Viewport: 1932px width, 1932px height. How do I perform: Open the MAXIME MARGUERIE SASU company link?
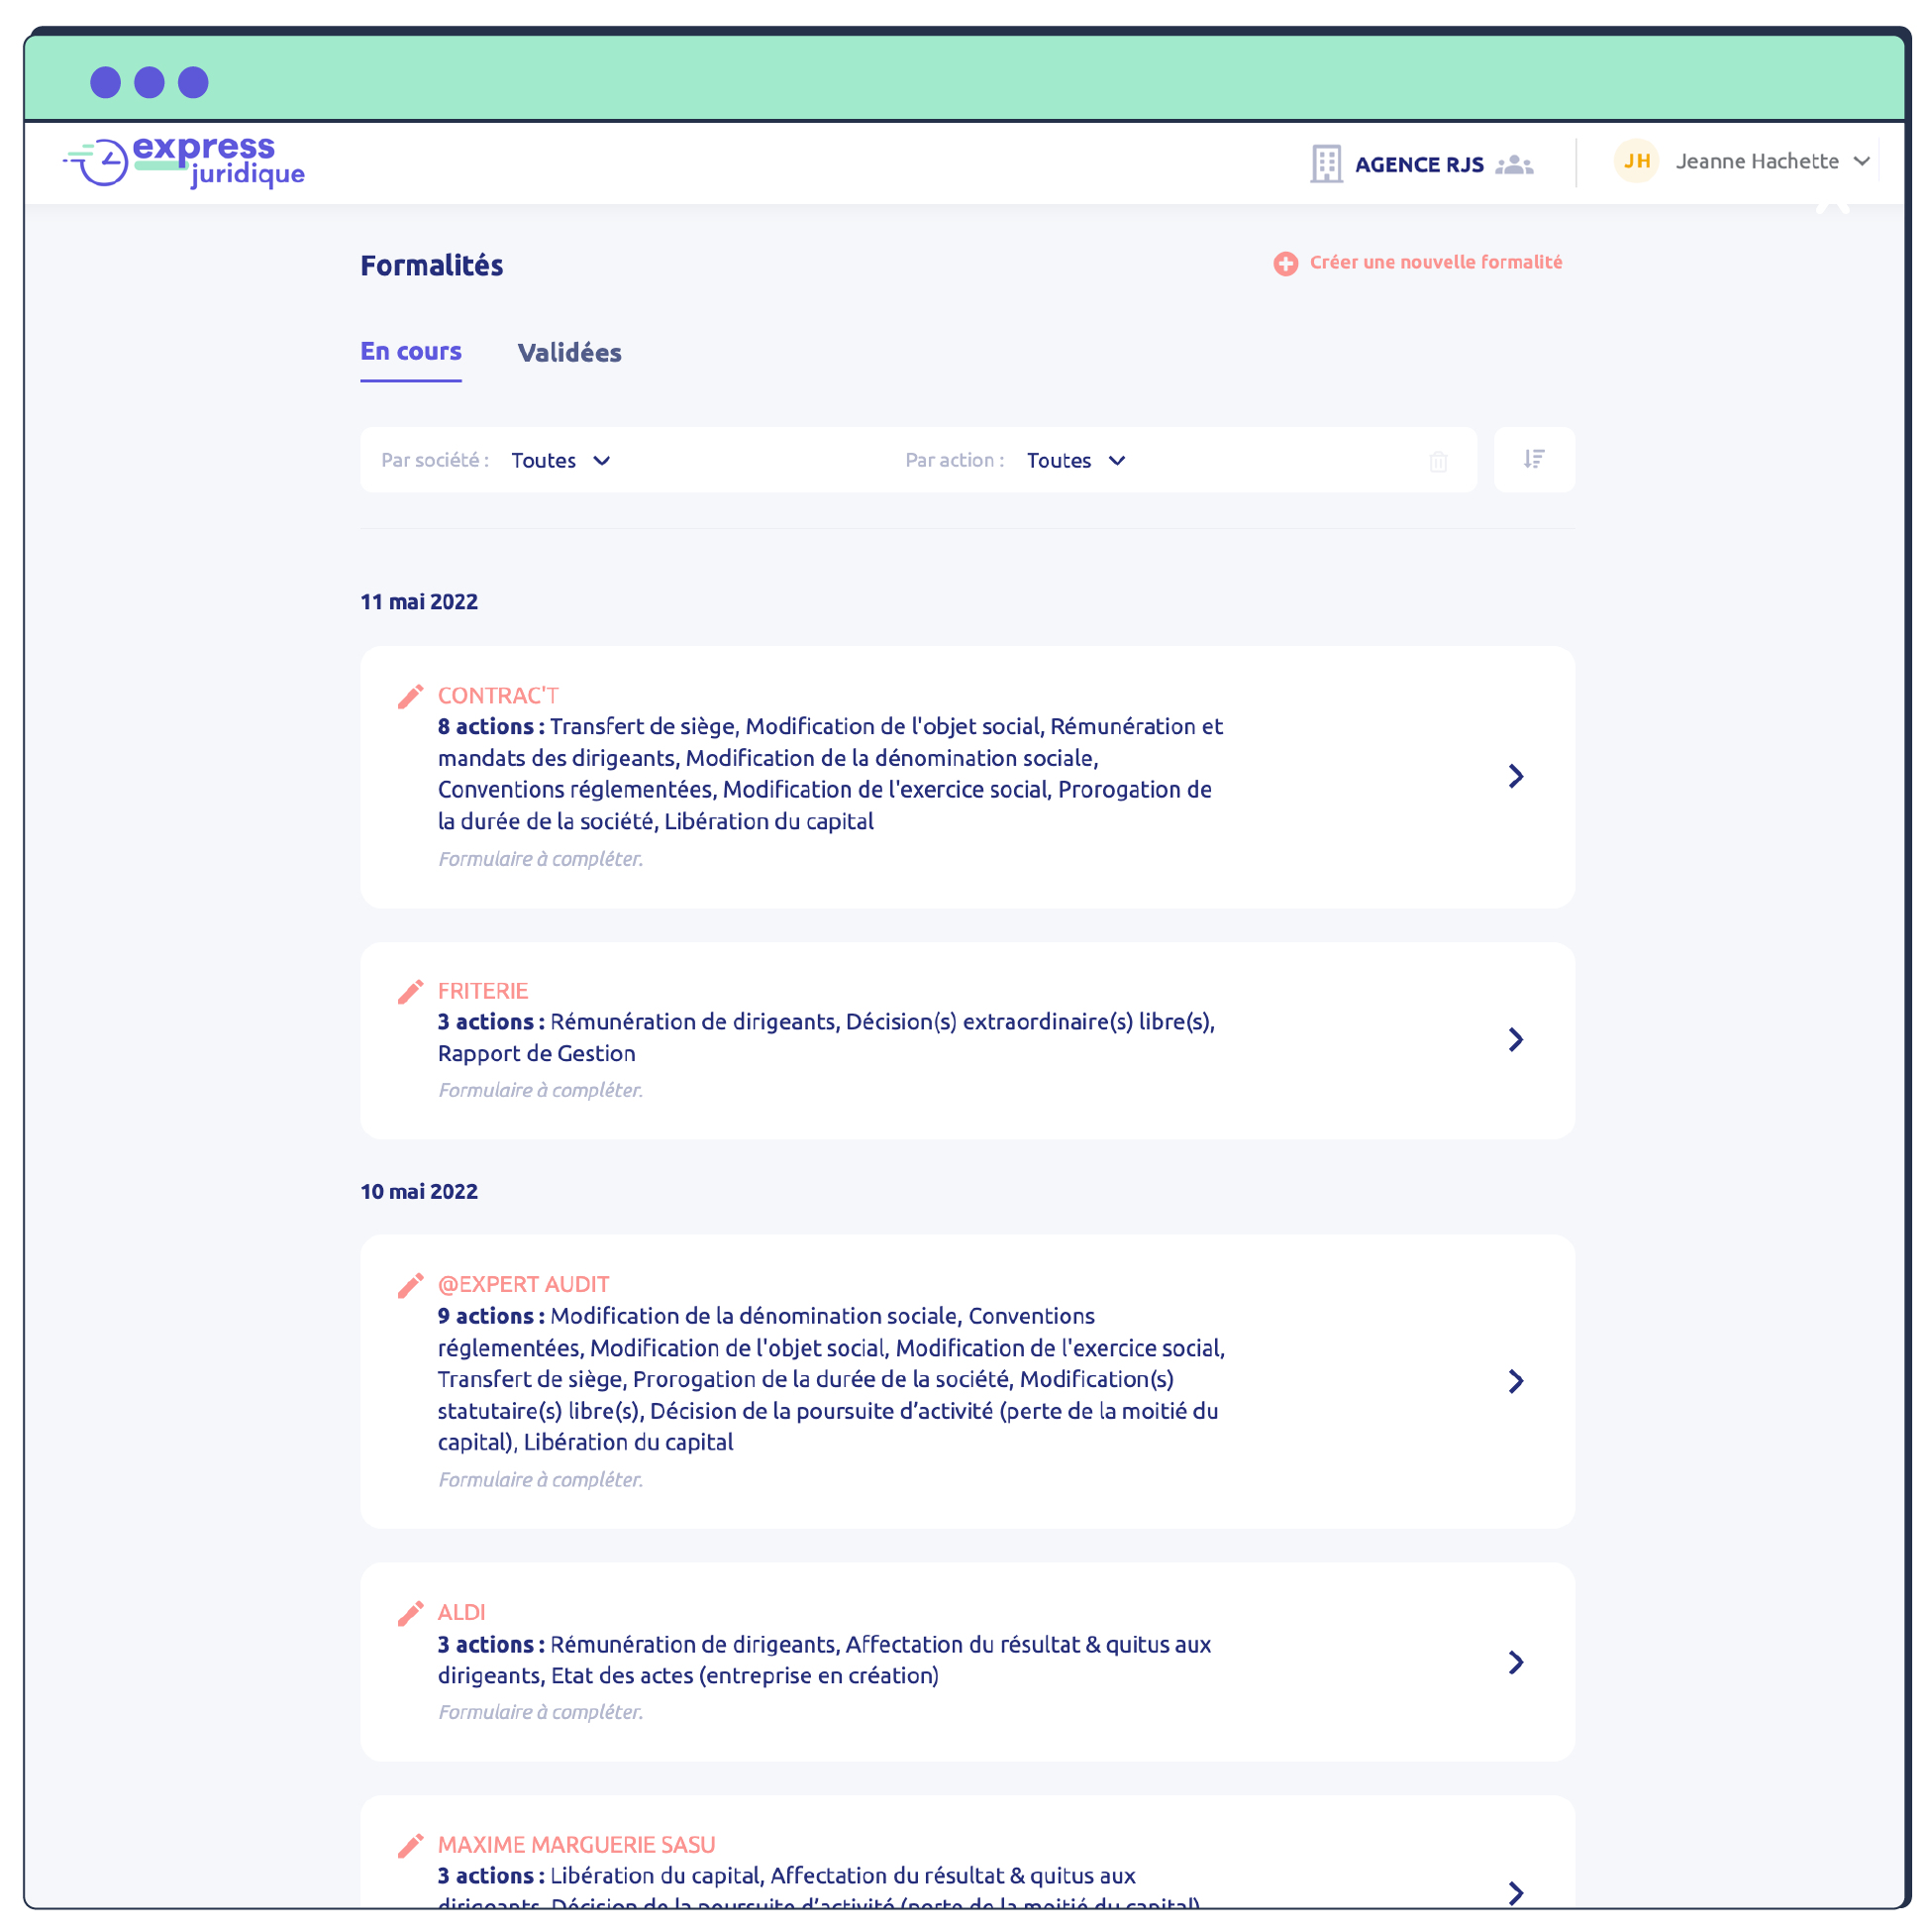576,1845
